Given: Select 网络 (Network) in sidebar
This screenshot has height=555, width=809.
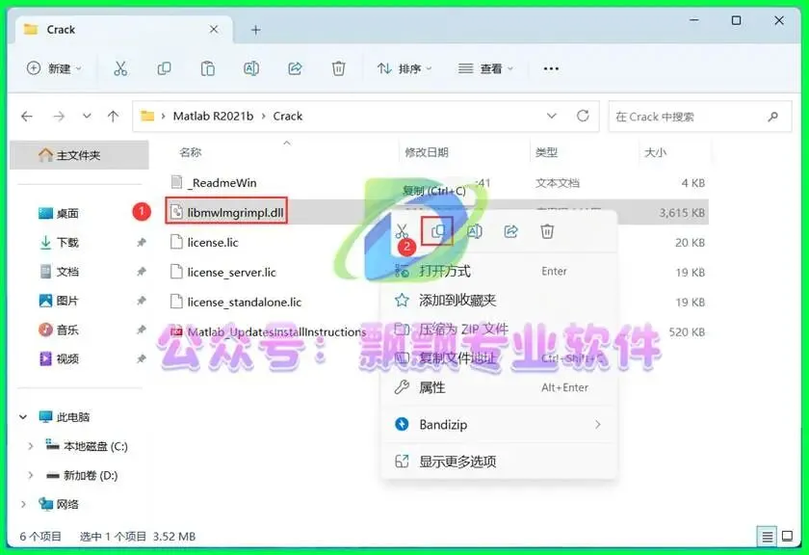Looking at the screenshot, I should [59, 504].
